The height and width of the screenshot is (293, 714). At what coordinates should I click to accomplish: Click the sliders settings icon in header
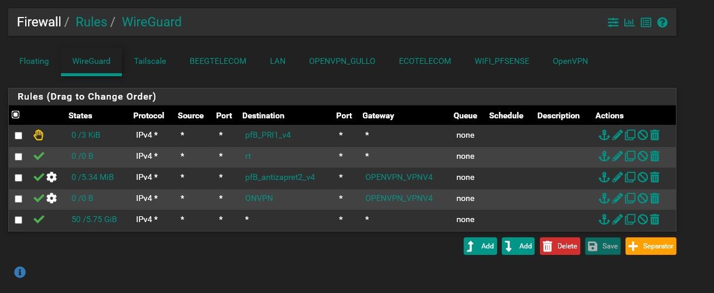click(613, 22)
